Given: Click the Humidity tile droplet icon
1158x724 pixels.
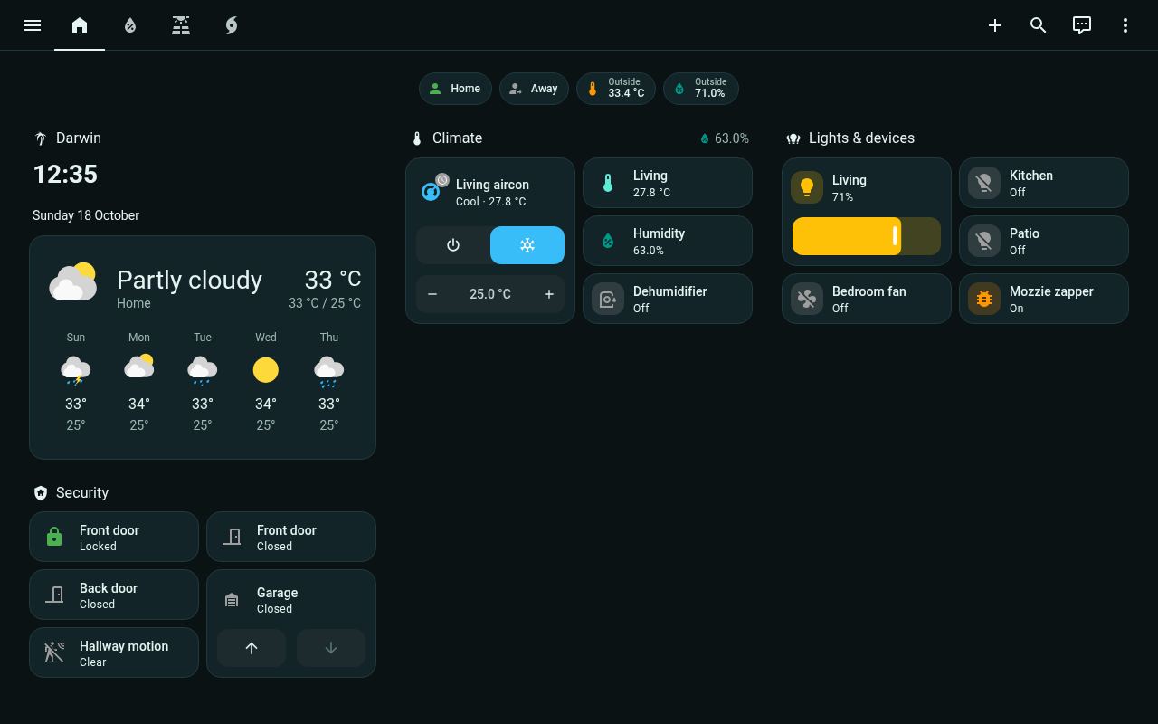Looking at the screenshot, I should 608,241.
